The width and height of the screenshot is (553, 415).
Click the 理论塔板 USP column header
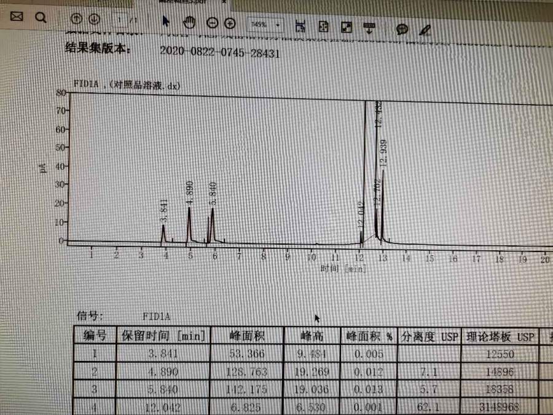500,336
